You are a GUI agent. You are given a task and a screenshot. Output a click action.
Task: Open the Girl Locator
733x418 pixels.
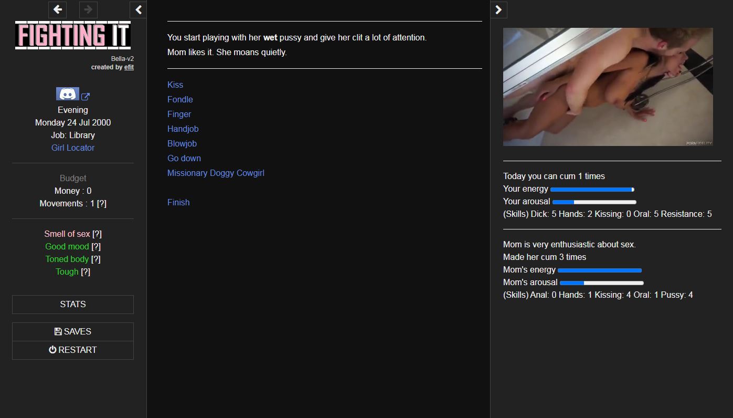(72, 148)
